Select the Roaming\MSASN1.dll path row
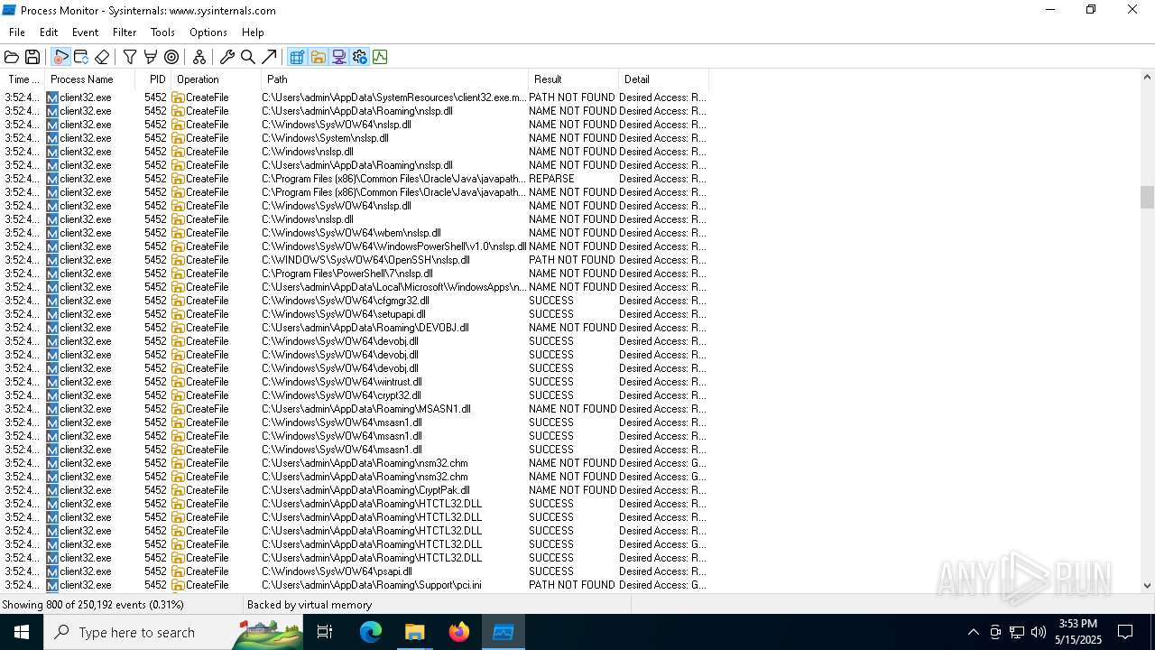 pos(355,409)
